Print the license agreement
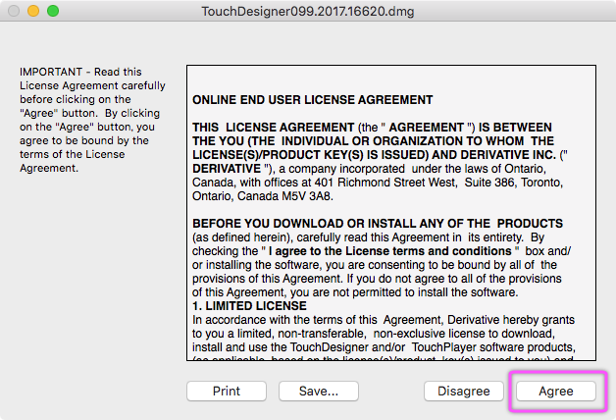Screen dimensions: 616x420 pos(227,391)
